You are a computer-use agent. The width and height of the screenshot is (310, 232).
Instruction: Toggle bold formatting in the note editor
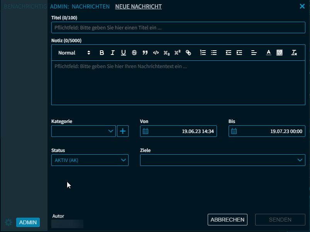[x=102, y=53]
